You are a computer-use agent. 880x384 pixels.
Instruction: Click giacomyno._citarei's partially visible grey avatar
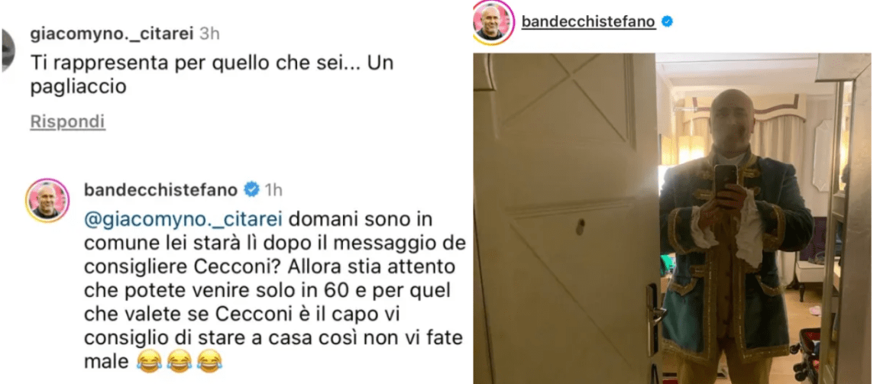(x=6, y=50)
